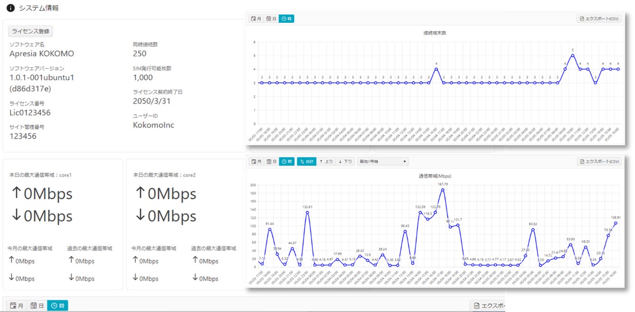
Task: Click the 187.79 peak data point
Action: tap(443, 190)
